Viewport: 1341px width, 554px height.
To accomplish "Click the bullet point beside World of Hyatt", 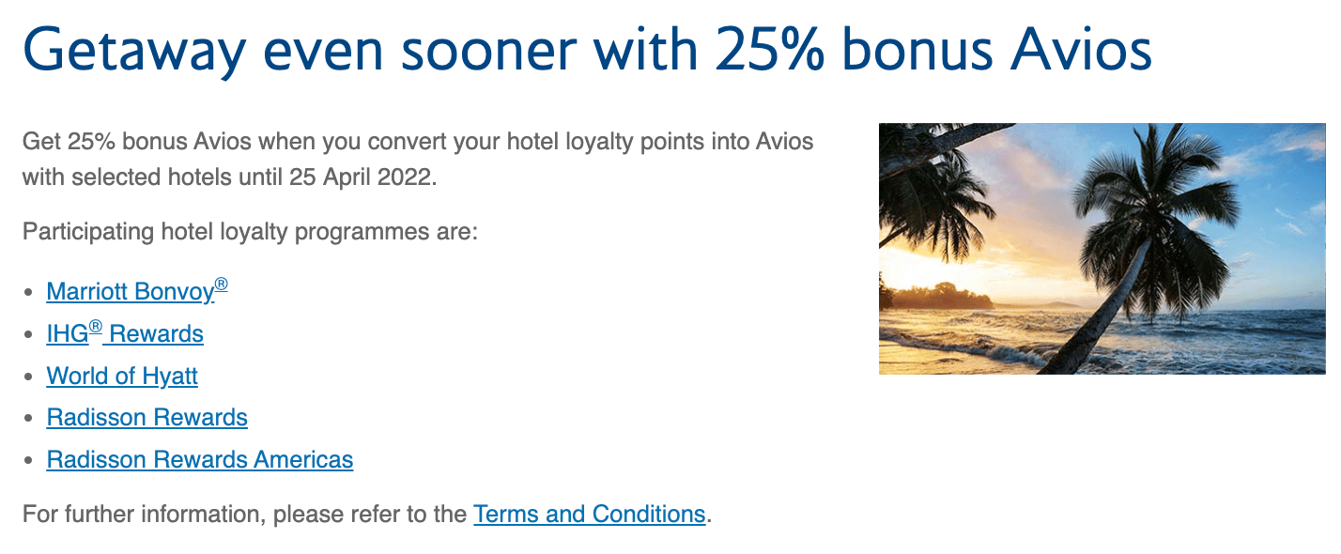I will point(29,377).
